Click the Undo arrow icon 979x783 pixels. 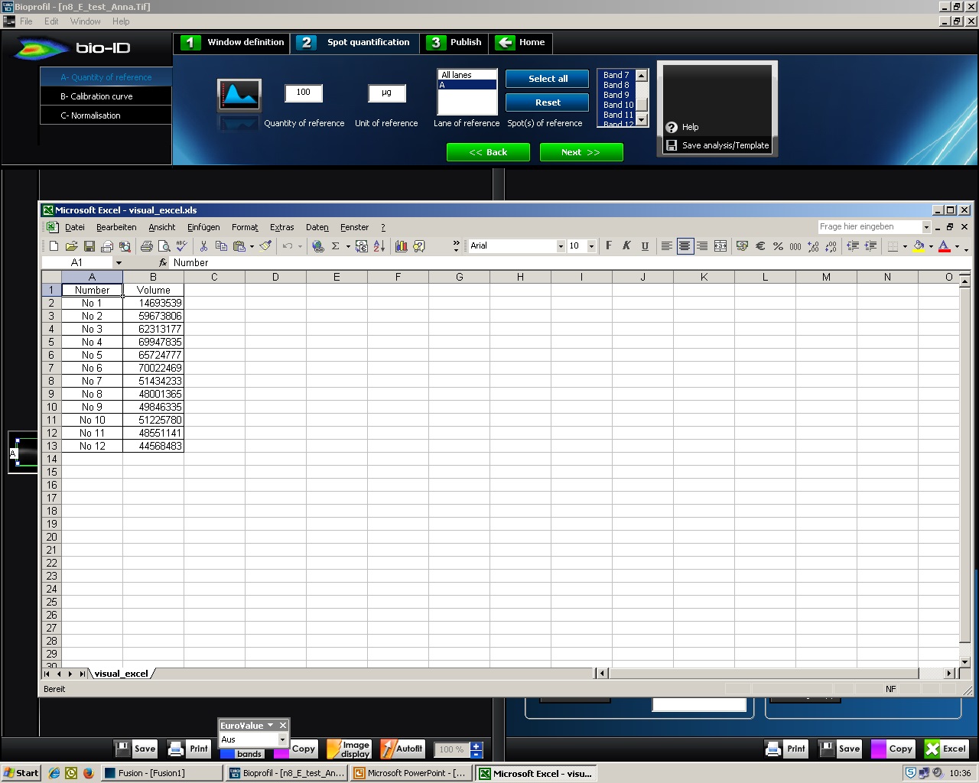[x=288, y=246]
